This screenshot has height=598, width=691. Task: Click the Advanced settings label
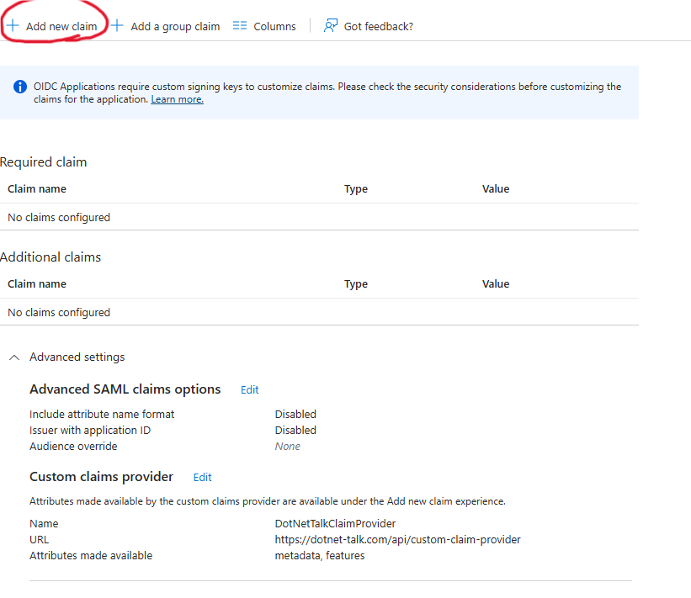pyautogui.click(x=77, y=357)
